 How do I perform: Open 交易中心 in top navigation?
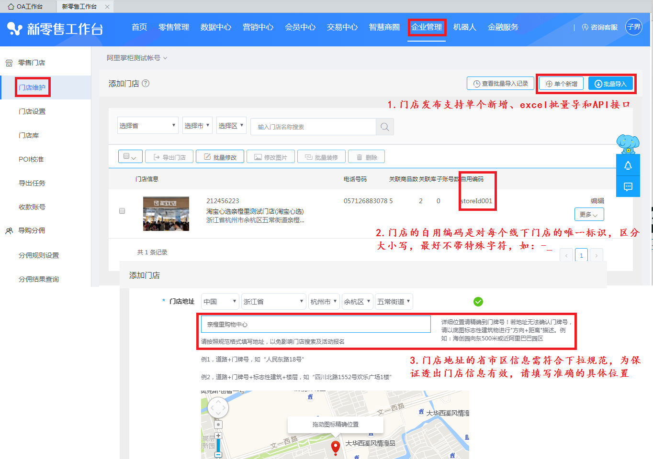pos(342,27)
